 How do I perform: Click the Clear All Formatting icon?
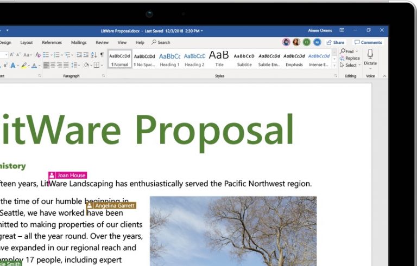[38, 55]
